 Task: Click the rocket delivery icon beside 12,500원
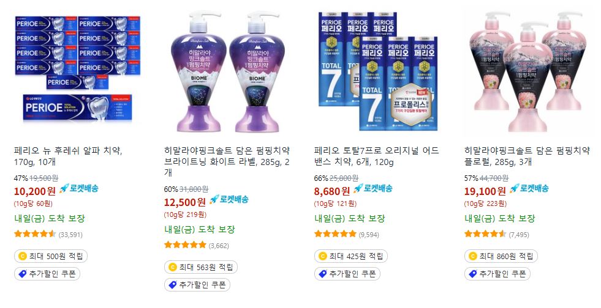229,199
